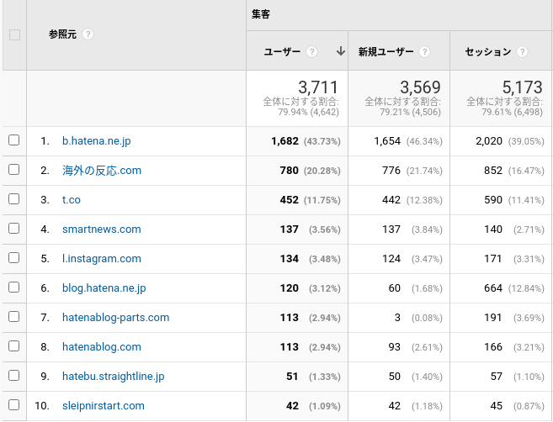Click the 集客 group header

pos(261,14)
